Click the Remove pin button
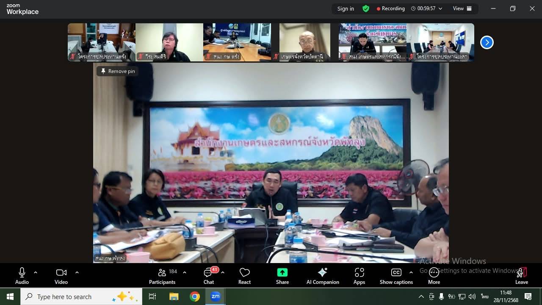The height and width of the screenshot is (305, 542). [x=117, y=71]
